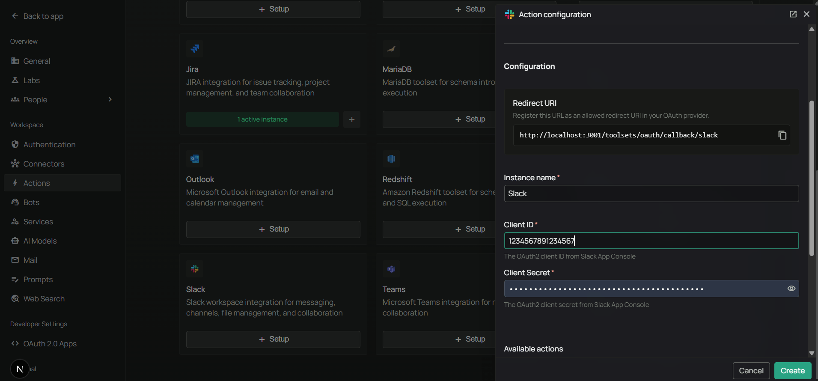Click the Redirect URI localhost URL text
The height and width of the screenshot is (381, 818).
point(619,135)
